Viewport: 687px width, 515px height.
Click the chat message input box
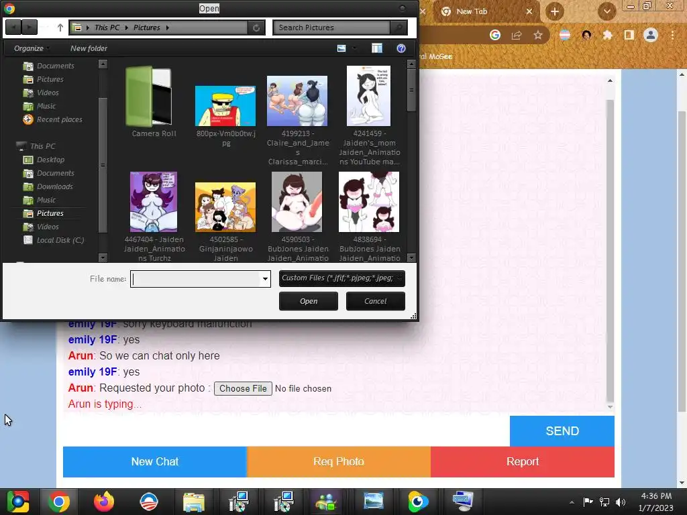(x=286, y=431)
